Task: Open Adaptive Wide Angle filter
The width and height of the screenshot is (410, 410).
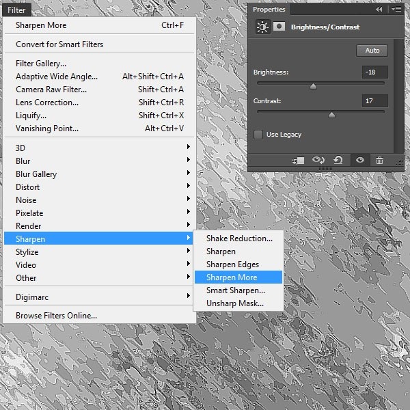Action: (99, 77)
